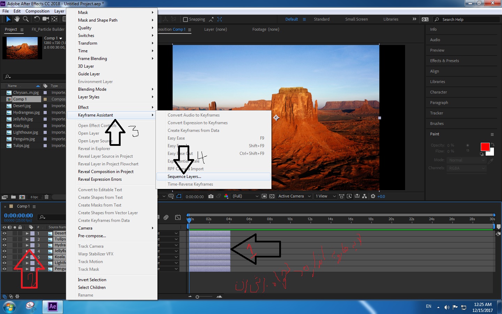Click Interpret Footage icon in Project panel
502x314 pixels.
(x=5, y=197)
